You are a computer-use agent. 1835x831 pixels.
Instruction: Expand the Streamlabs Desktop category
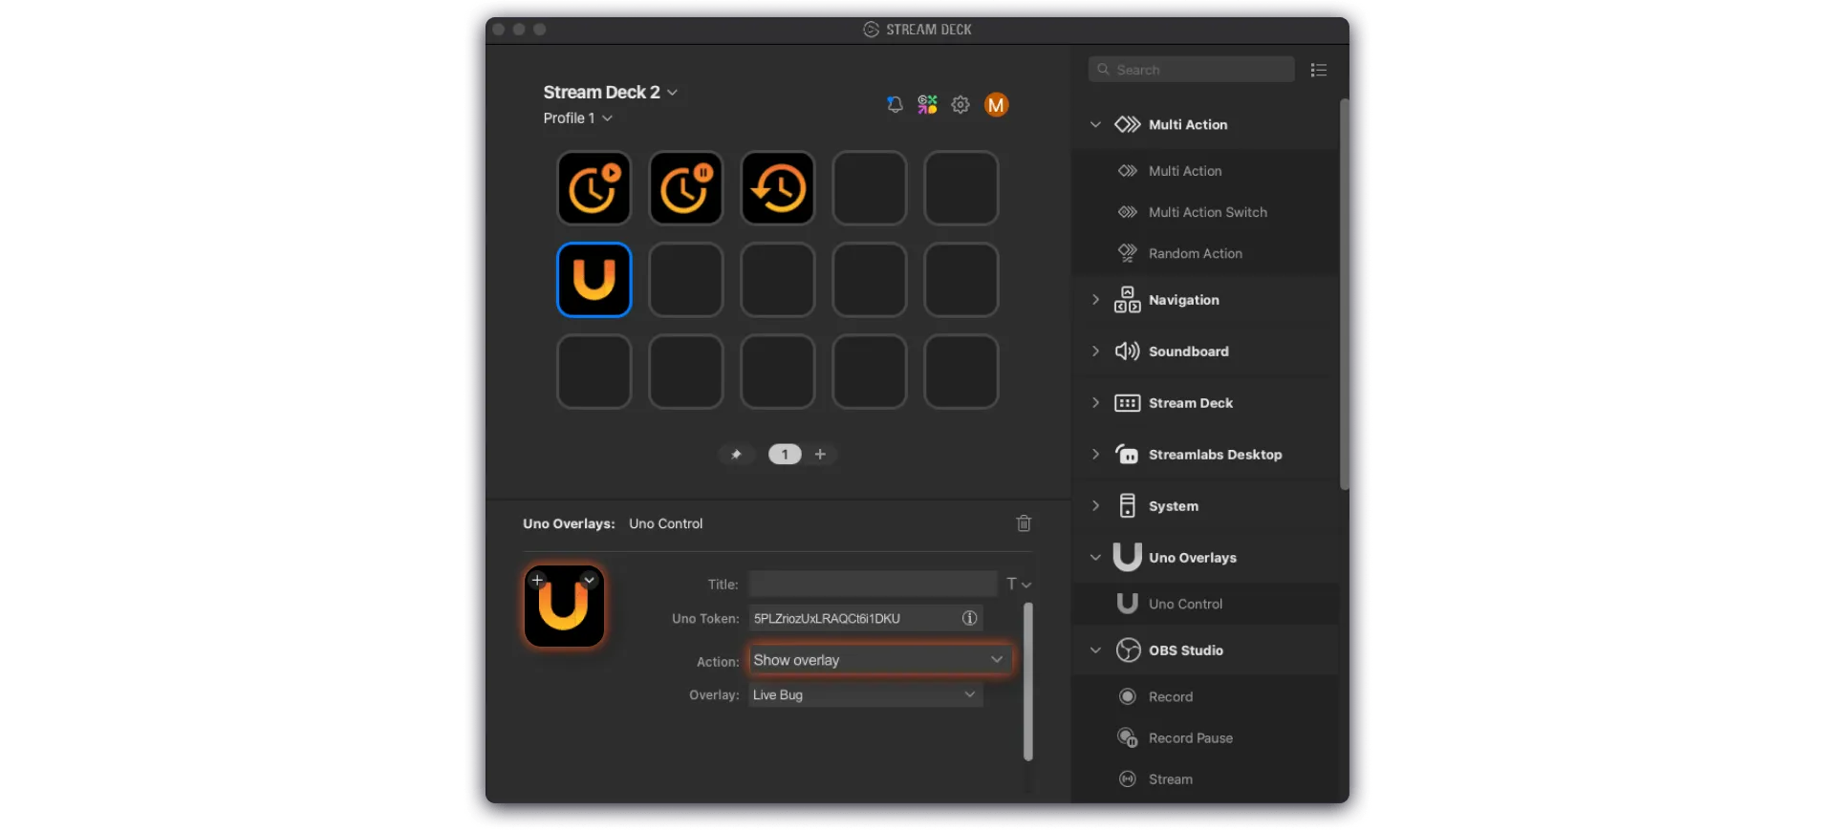click(x=1095, y=455)
